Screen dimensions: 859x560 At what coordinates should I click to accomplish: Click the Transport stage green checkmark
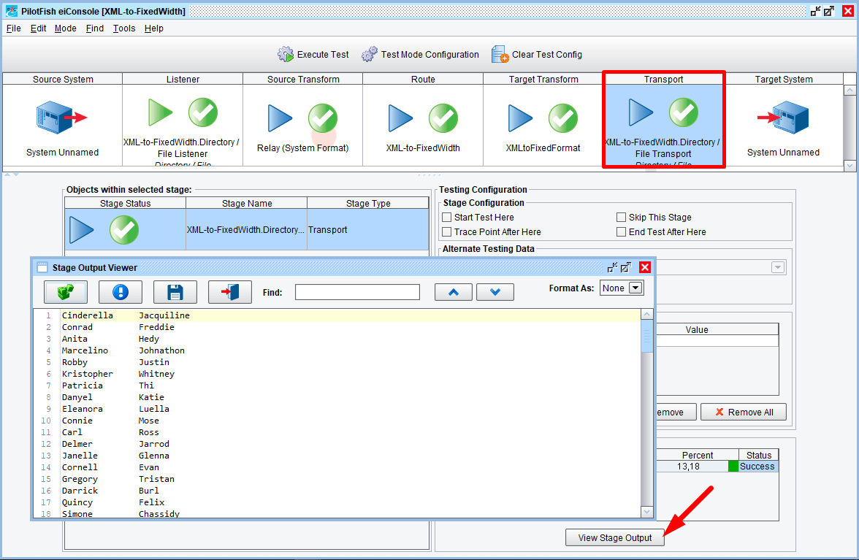coord(684,112)
